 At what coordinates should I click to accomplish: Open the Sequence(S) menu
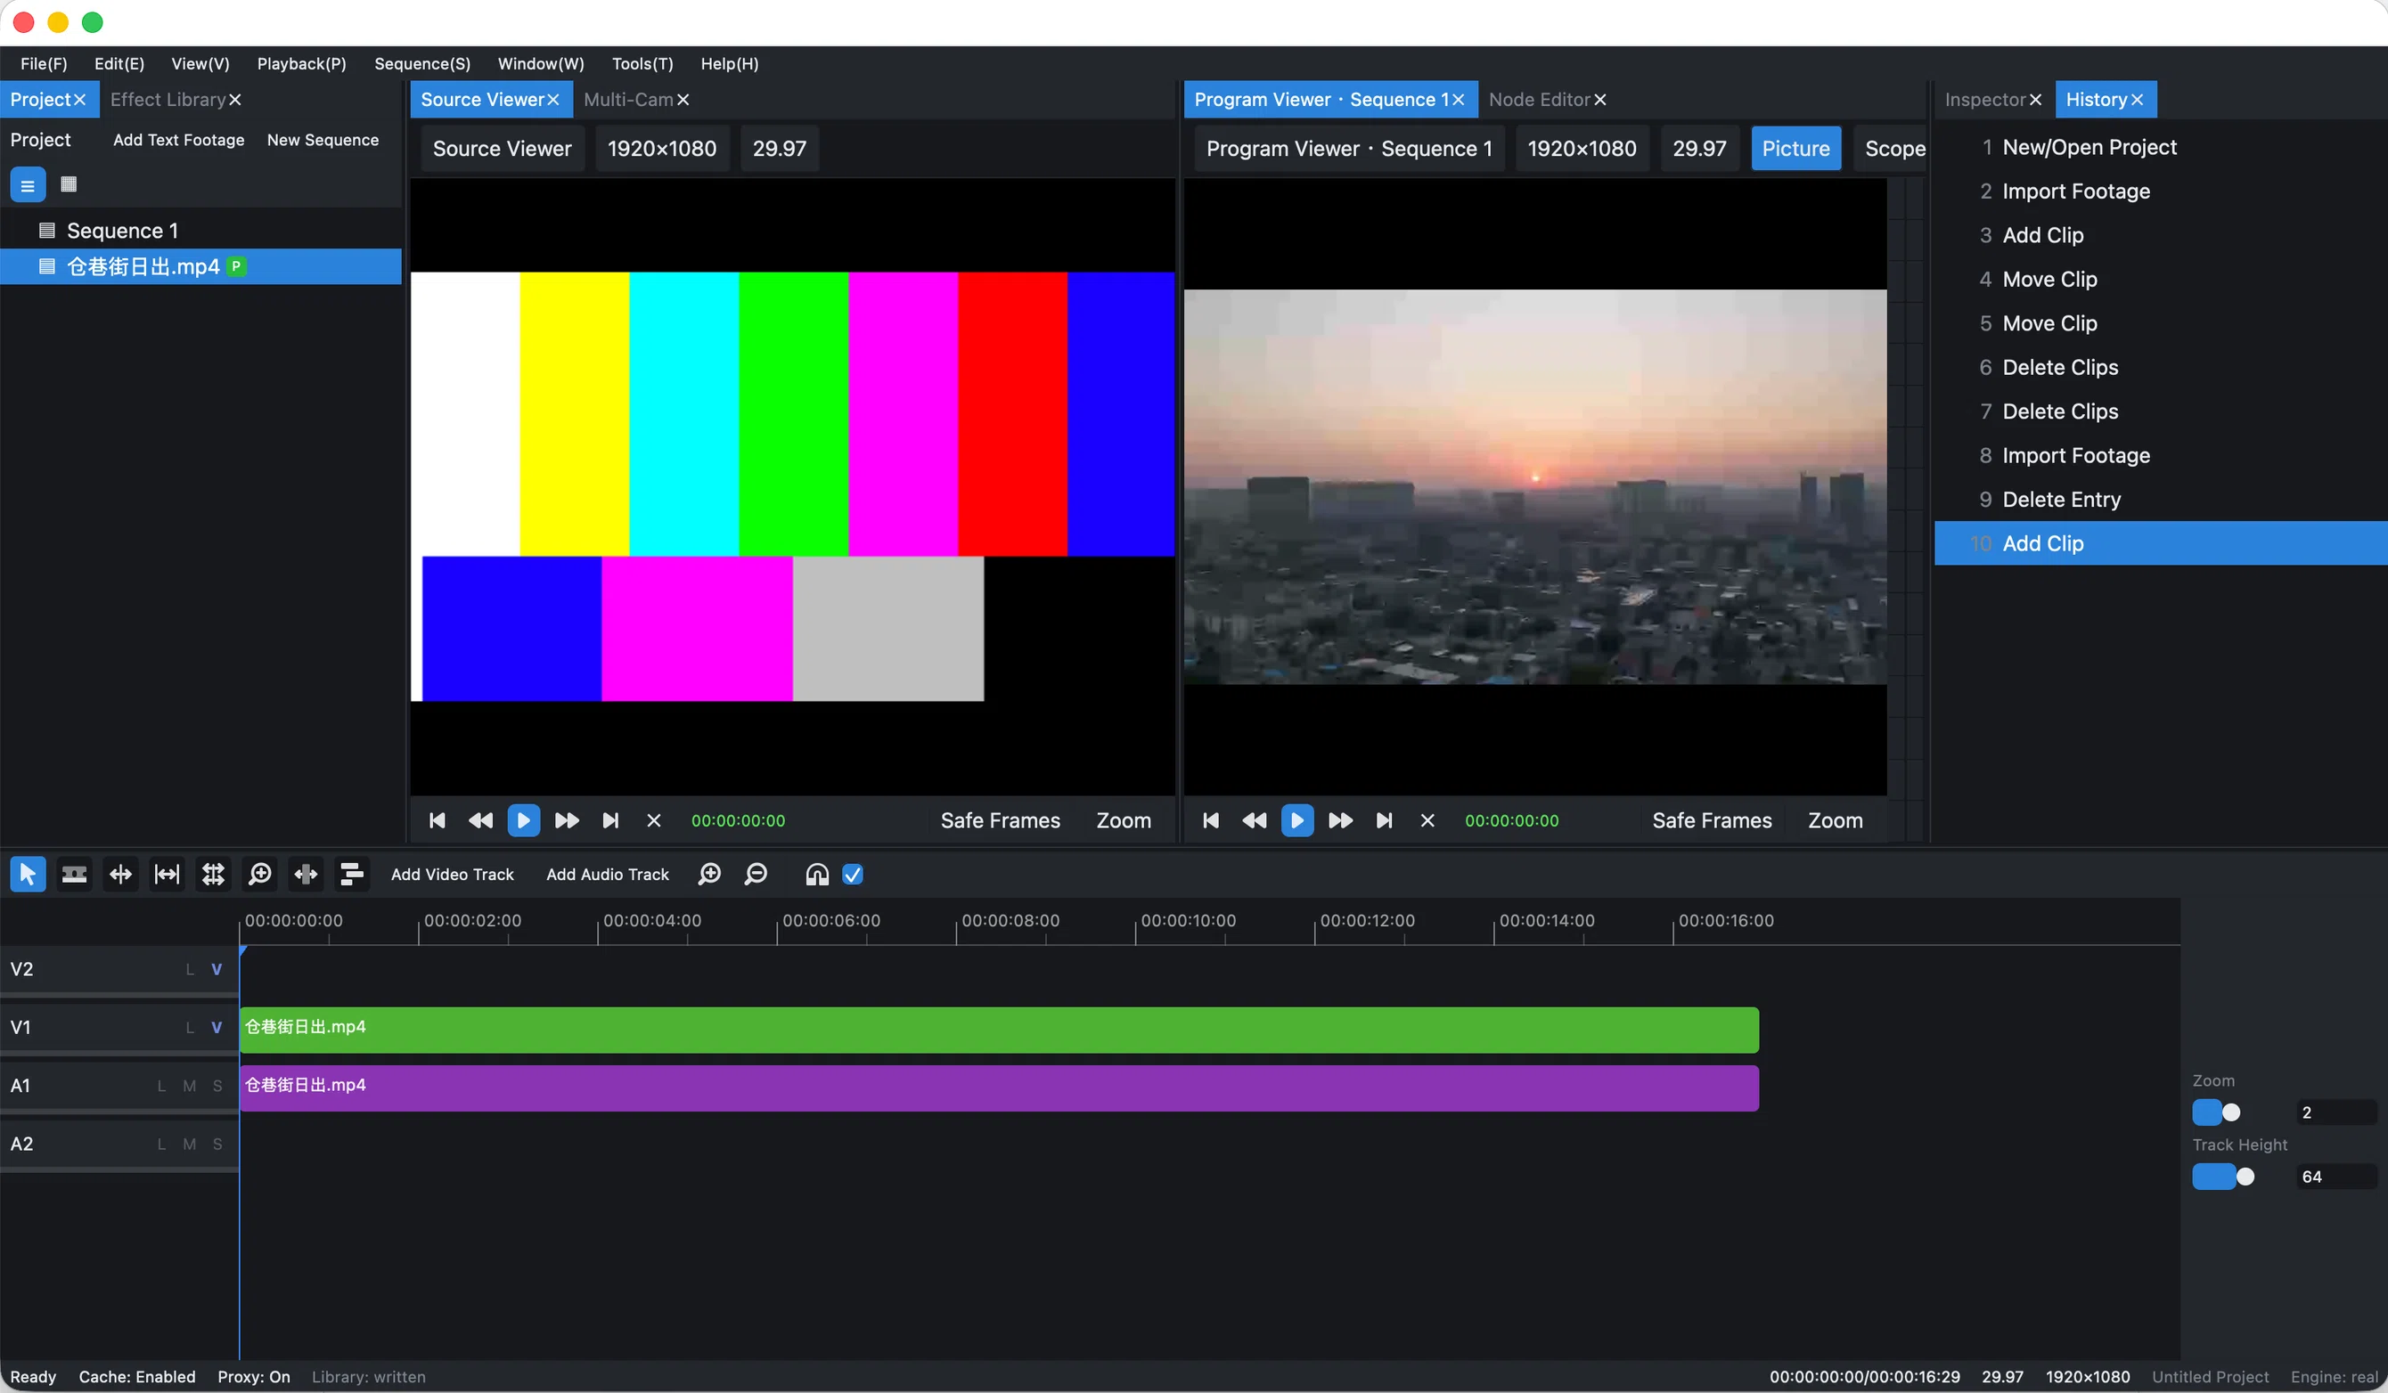(x=421, y=63)
